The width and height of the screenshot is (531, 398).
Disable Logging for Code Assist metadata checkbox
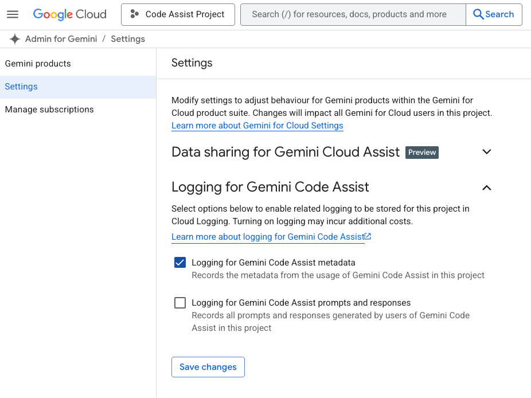pyautogui.click(x=180, y=263)
